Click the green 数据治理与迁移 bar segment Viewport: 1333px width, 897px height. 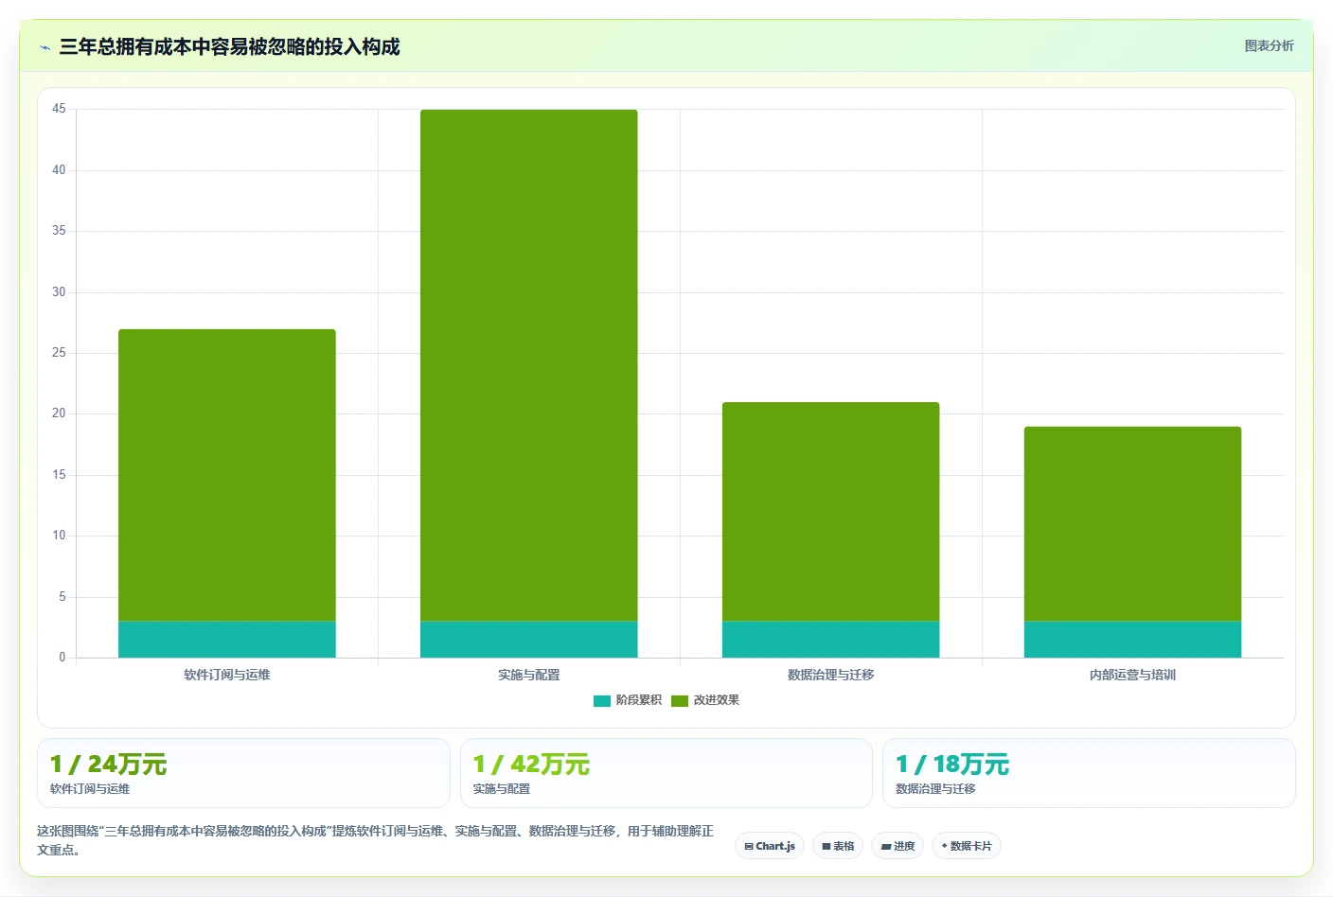point(831,511)
